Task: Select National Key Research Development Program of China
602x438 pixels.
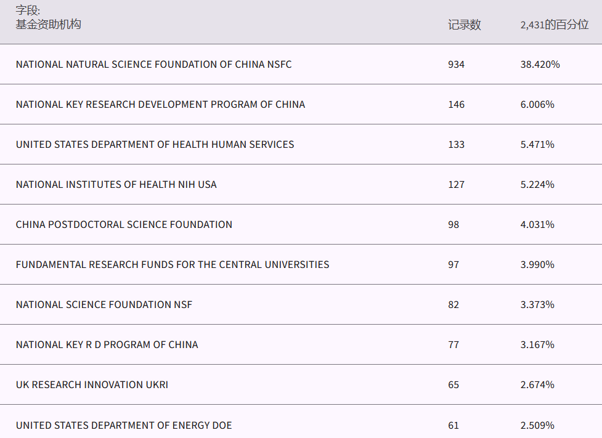Action: coord(160,105)
